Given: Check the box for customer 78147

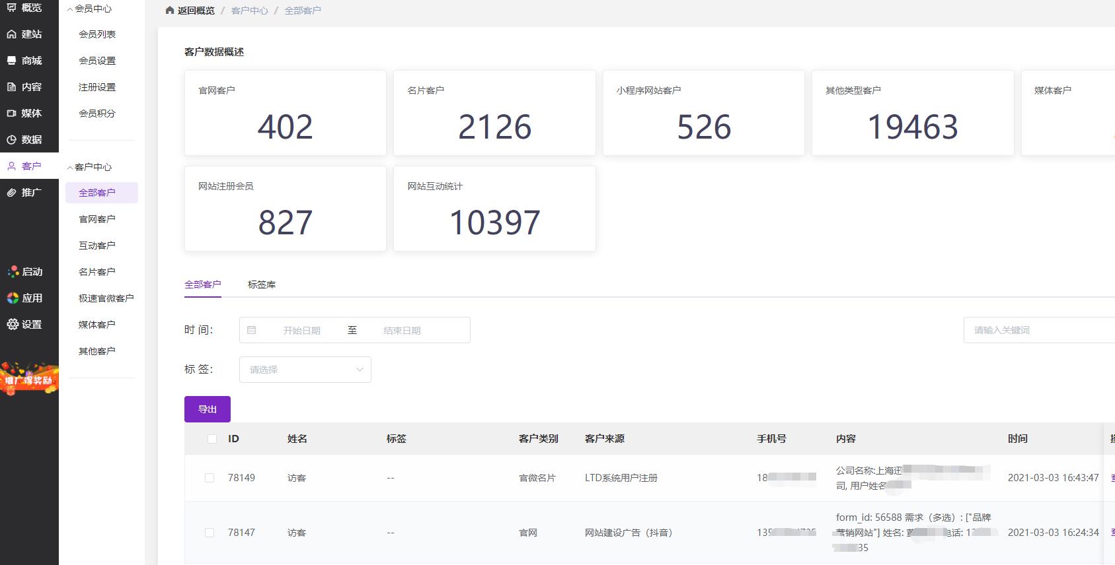Looking at the screenshot, I should pos(210,533).
